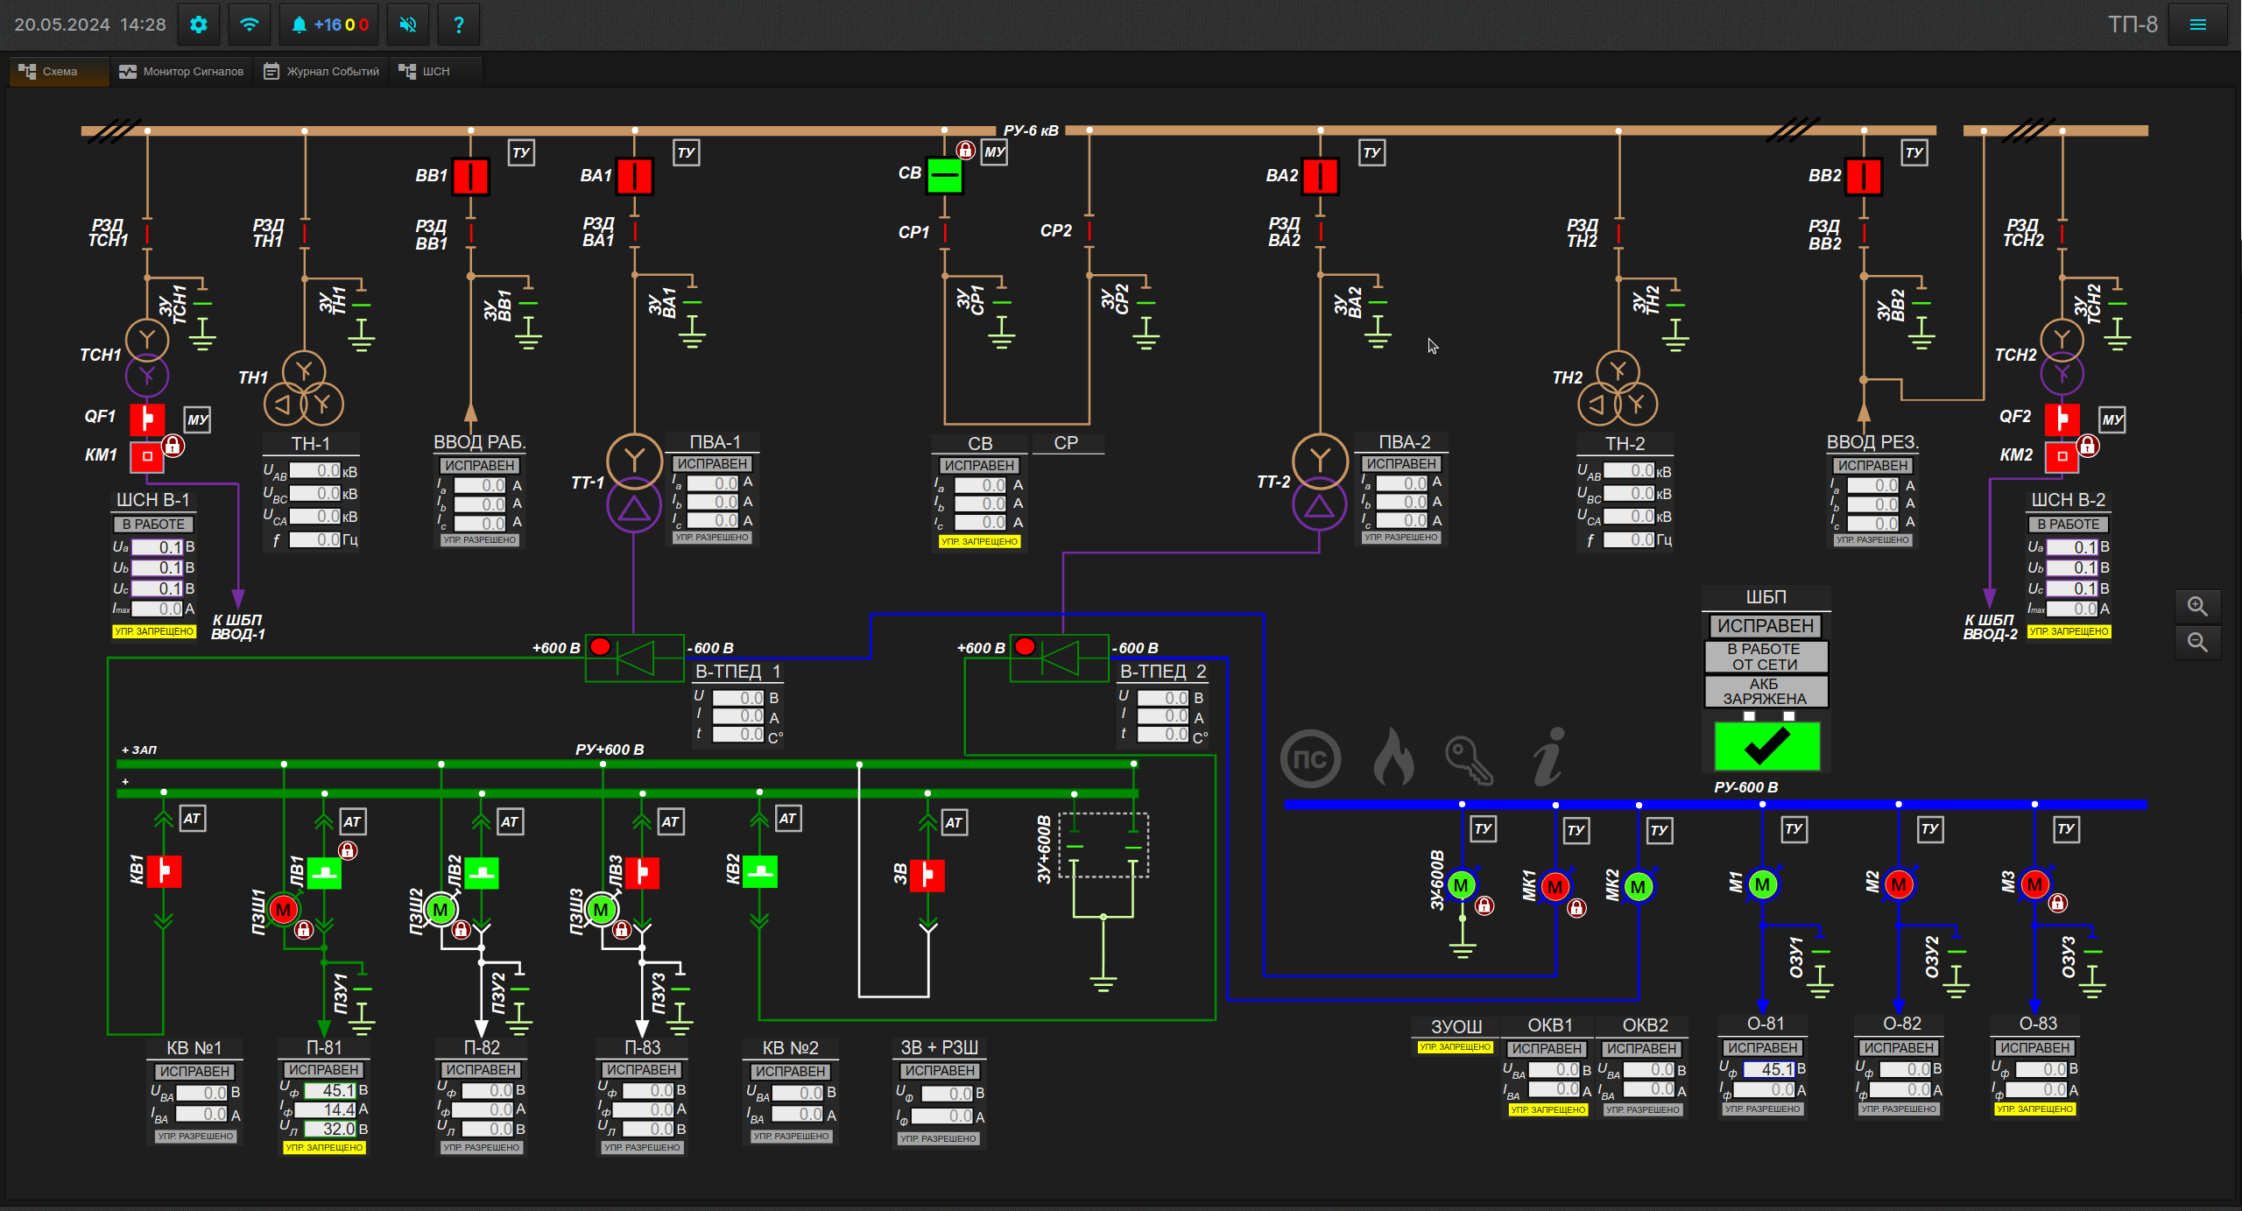The width and height of the screenshot is (2242, 1211).
Task: Open the hamburger menu at top right
Action: 2197,25
